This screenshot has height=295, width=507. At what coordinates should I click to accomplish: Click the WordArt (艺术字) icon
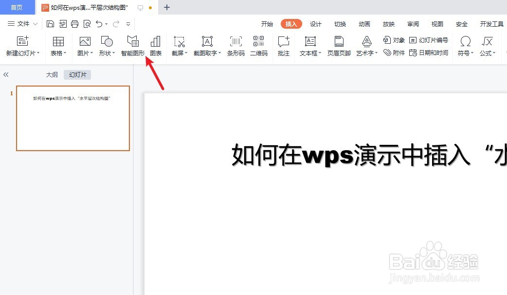367,41
